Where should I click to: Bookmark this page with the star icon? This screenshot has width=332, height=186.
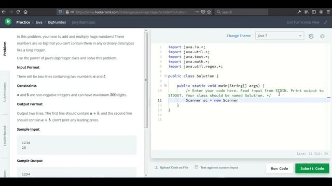coord(209,12)
